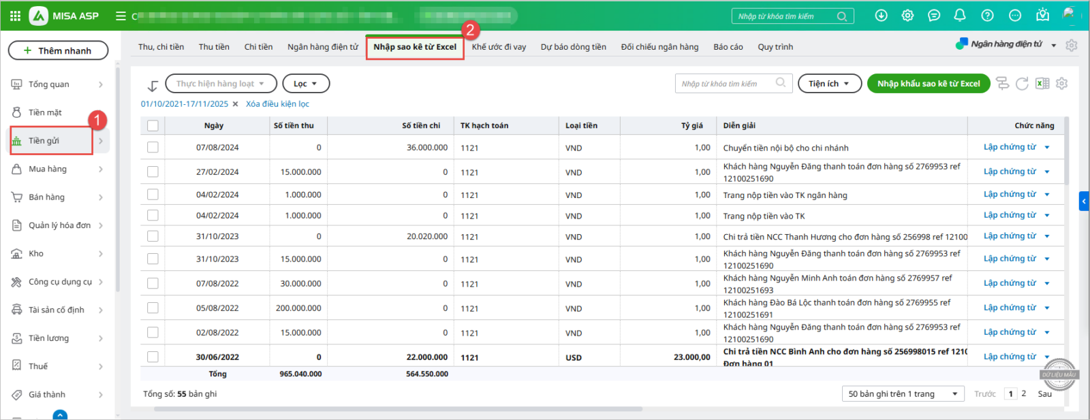Viewport: 1090px width, 420px height.
Task: Open the 50 bản ghi trên 1 trang dropdown
Action: click(x=903, y=394)
